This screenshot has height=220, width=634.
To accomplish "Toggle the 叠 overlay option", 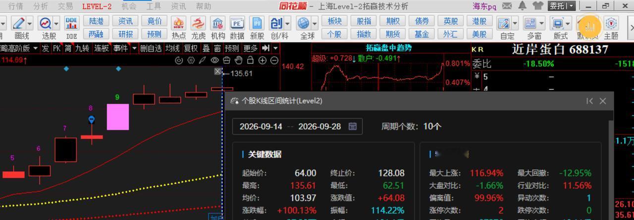I will (206, 48).
